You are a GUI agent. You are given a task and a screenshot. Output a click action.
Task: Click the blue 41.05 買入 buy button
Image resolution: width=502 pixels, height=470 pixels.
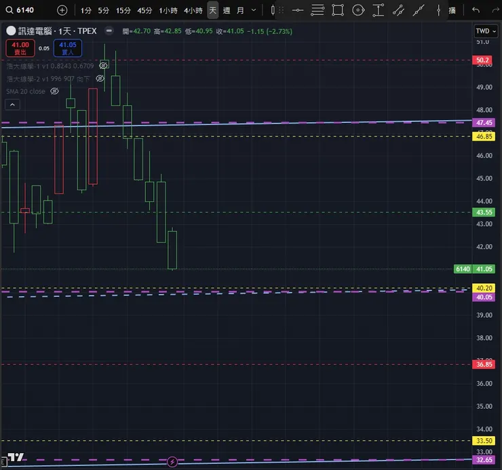[x=68, y=48]
